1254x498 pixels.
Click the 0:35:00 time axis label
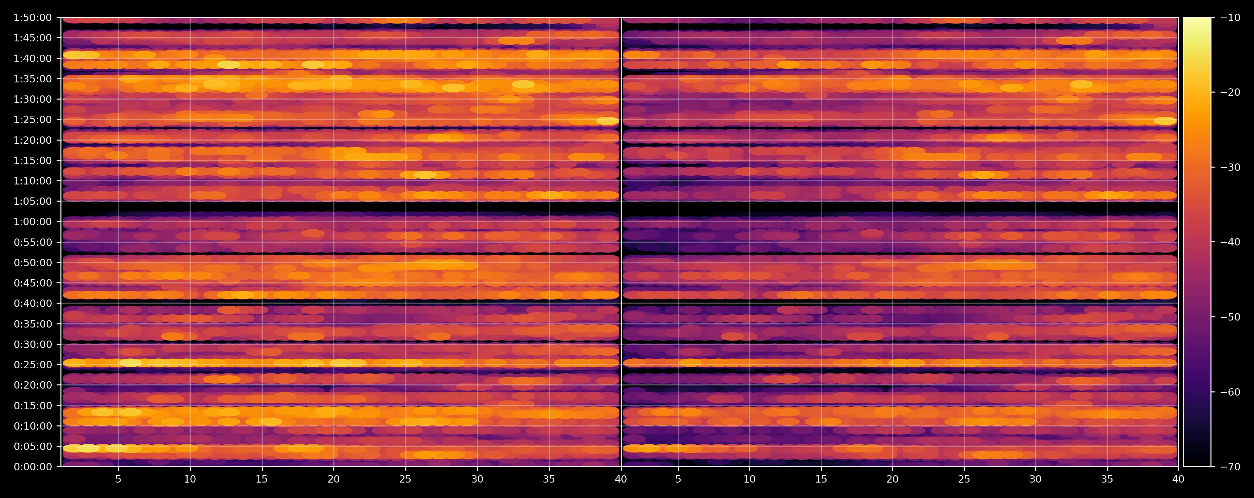click(32, 324)
